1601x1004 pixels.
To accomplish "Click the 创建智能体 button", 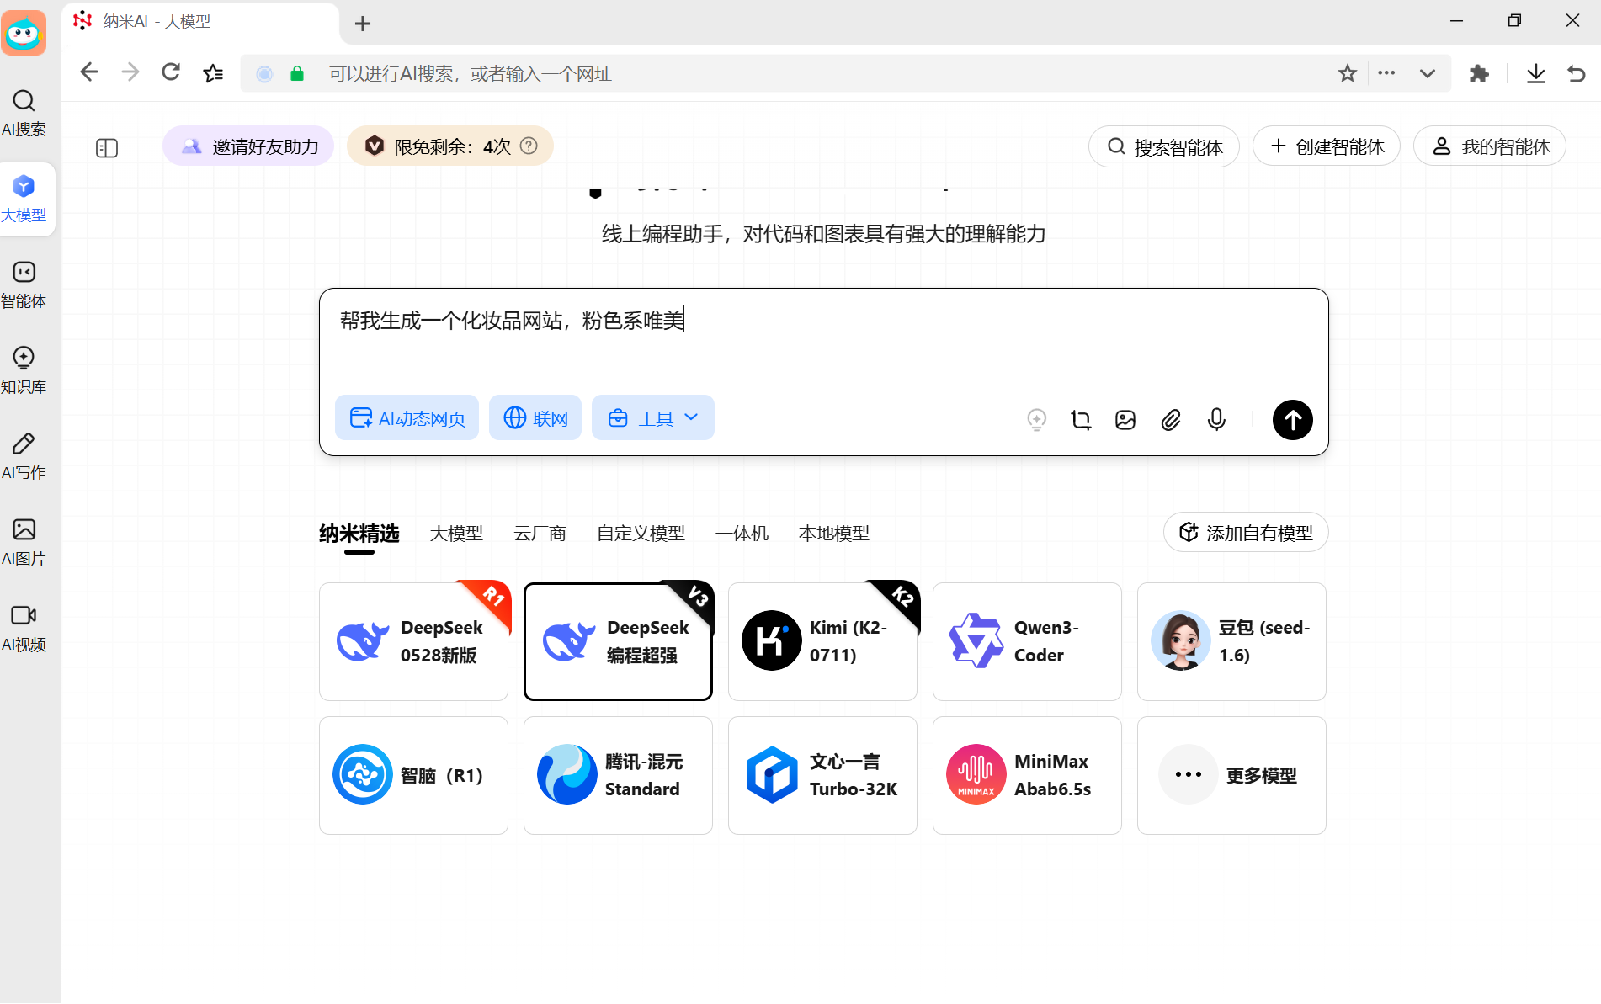I will click(1326, 146).
